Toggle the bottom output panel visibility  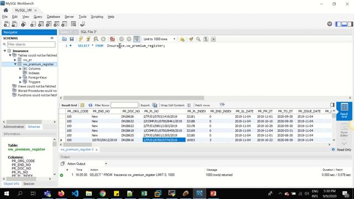[344, 24]
